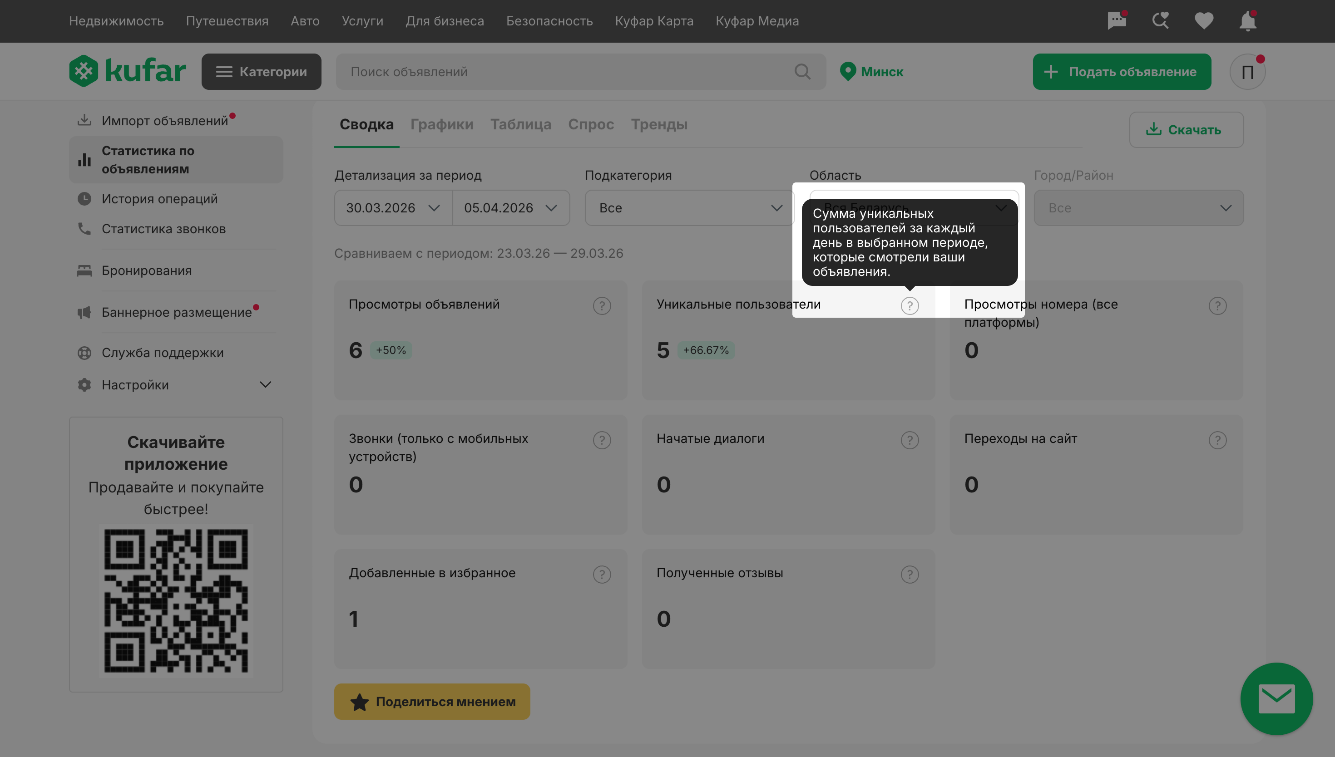
Task: Click the comparison period text 23.03.26 — 29.03.26
Action: [x=560, y=253]
